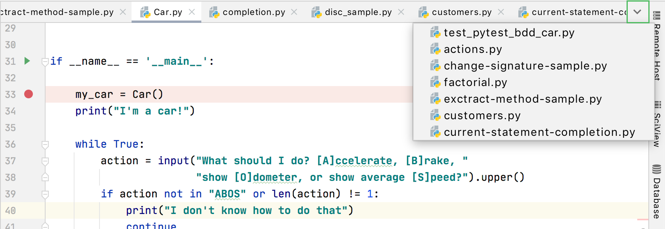Open actions.py from the tab list
665x229 pixels.
(472, 49)
